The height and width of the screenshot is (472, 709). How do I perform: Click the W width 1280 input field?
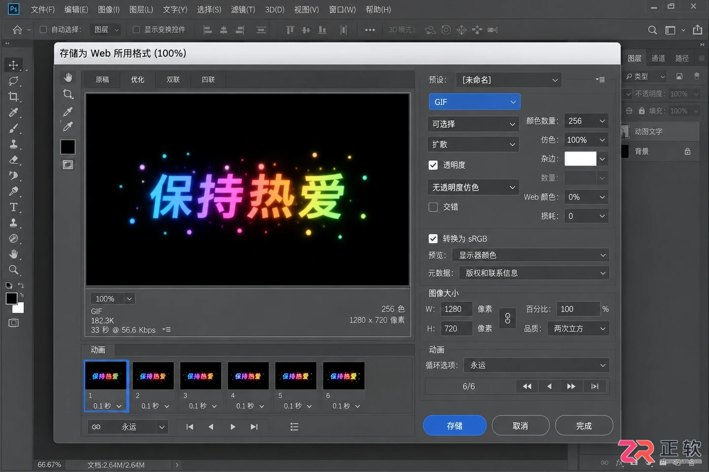456,309
